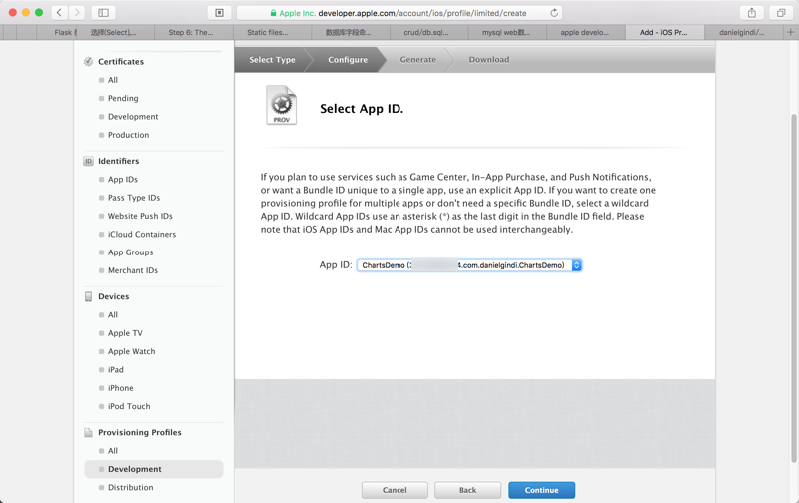Click the Devices section icon
The height and width of the screenshot is (503, 799).
(x=88, y=296)
